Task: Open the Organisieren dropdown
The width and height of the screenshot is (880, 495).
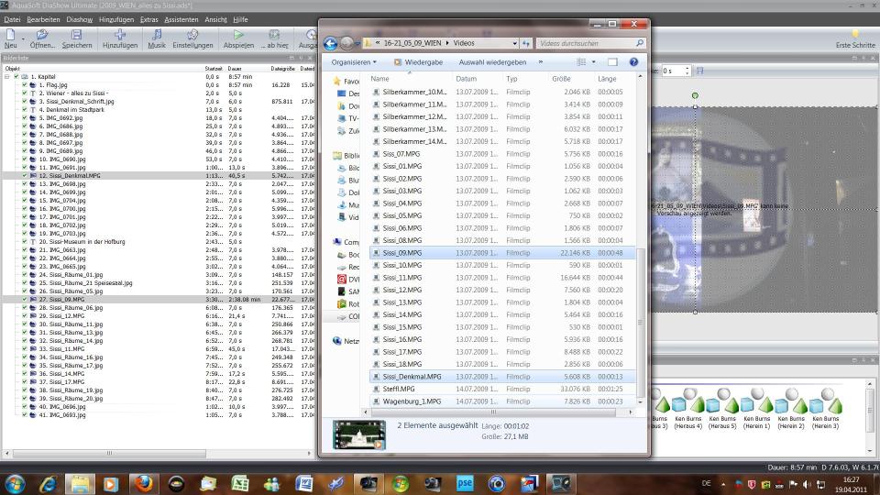Action: pyautogui.click(x=354, y=62)
